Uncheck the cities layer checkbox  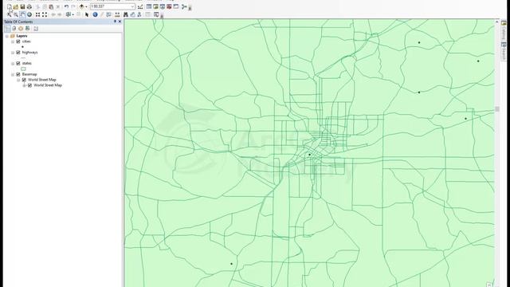[18, 41]
